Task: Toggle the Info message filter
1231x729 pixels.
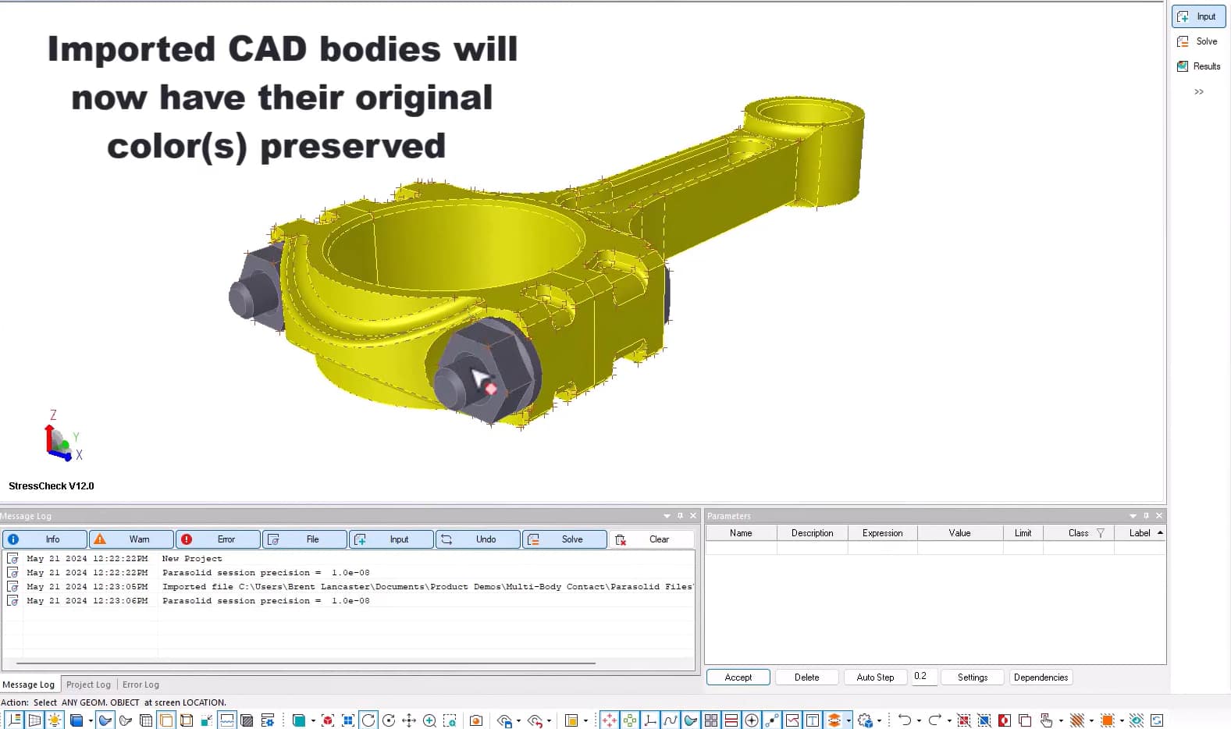Action: click(x=45, y=539)
